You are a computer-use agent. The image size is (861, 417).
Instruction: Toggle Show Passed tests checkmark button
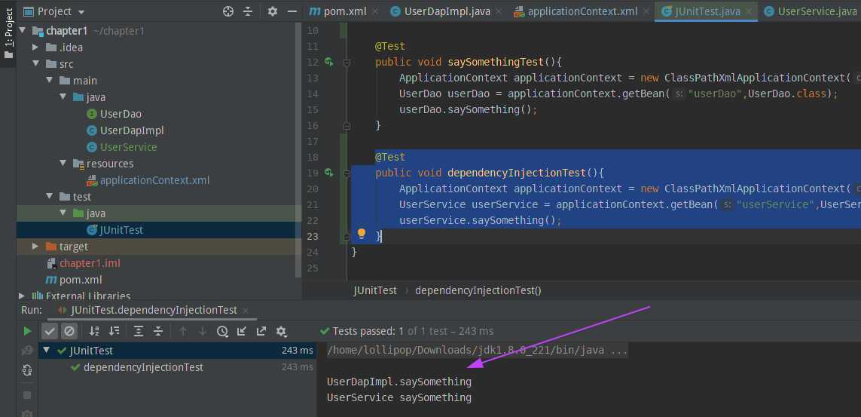(x=50, y=331)
